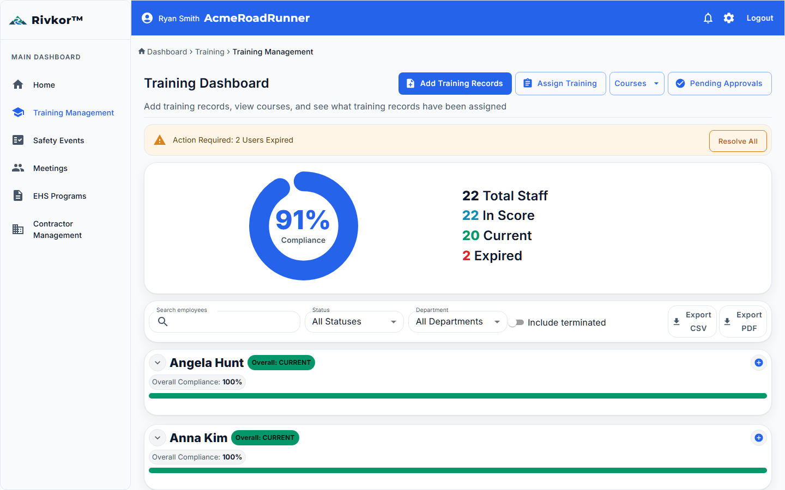This screenshot has height=490, width=785.
Task: Click Assign Training button
Action: point(560,83)
